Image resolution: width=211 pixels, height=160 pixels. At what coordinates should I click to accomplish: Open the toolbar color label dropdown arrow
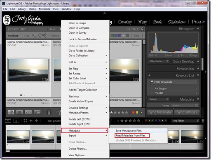(x=141, y=112)
